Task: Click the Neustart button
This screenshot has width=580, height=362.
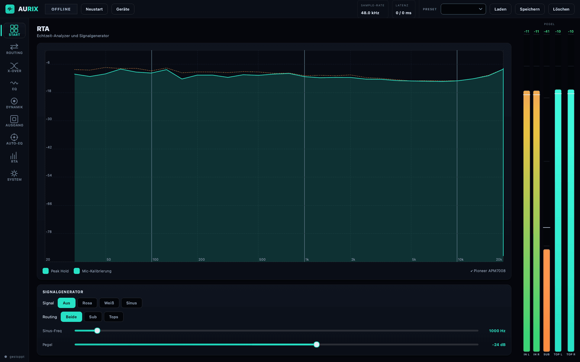Action: pyautogui.click(x=94, y=9)
